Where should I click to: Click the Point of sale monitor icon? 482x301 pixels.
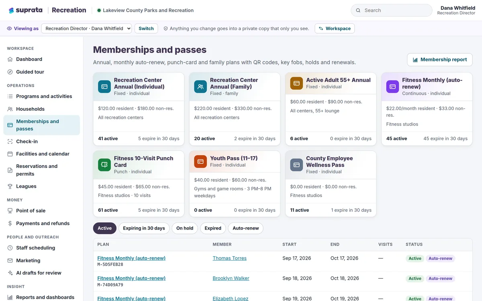tap(10, 211)
